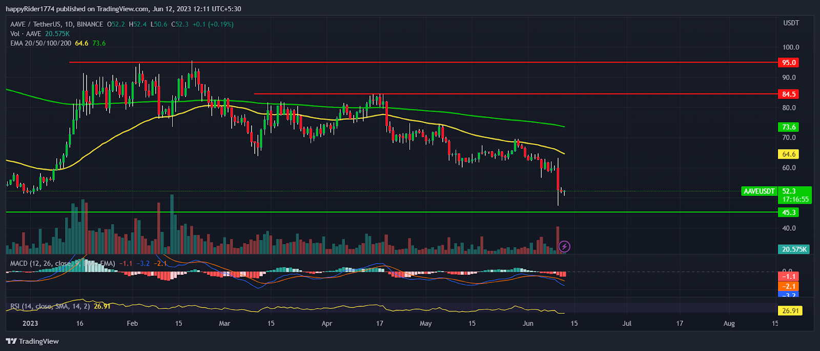Click the MACD (12, 26, close) legend

[63, 264]
